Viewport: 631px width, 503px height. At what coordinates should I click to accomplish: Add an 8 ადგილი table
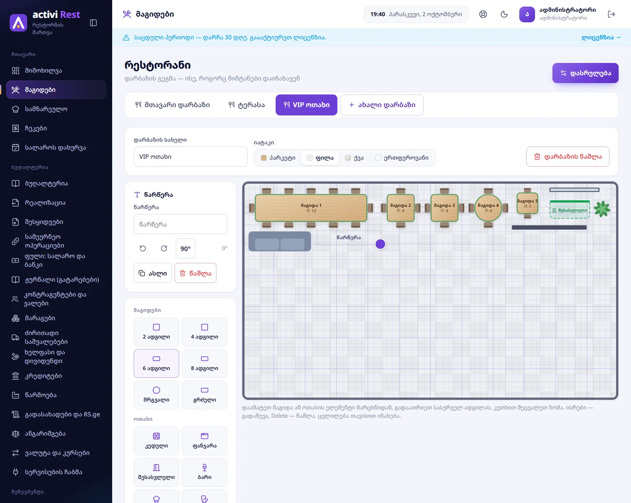(205, 363)
